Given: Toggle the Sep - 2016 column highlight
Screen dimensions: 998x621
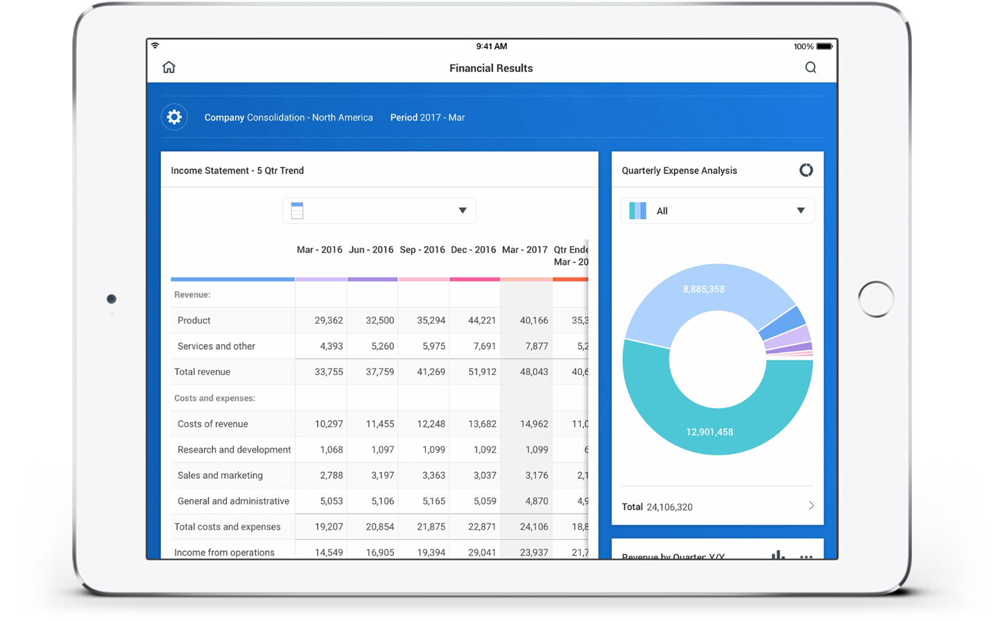Looking at the screenshot, I should [422, 250].
